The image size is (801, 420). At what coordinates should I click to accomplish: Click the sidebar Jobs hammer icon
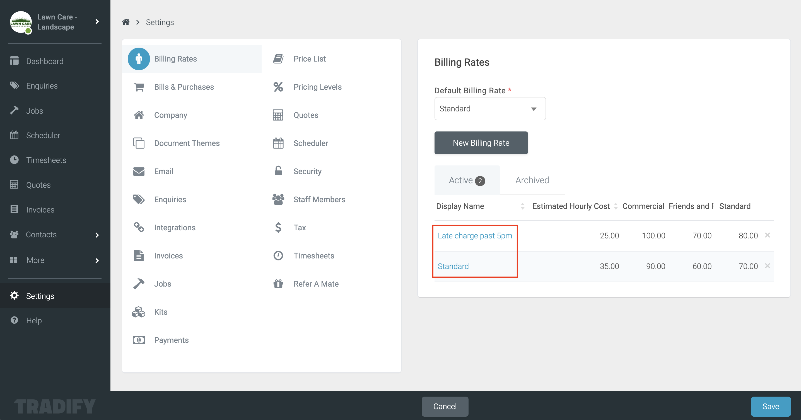tap(14, 111)
